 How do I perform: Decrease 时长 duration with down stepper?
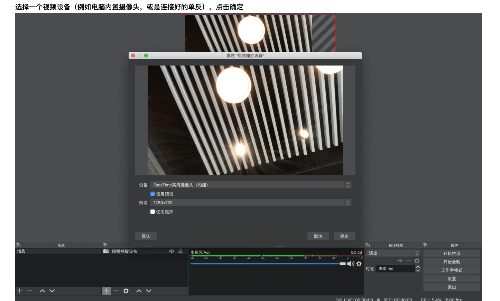pos(418,271)
